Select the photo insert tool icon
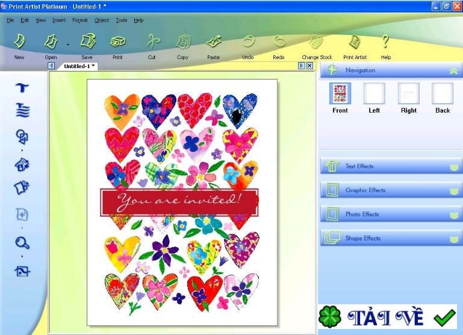 tap(21, 187)
